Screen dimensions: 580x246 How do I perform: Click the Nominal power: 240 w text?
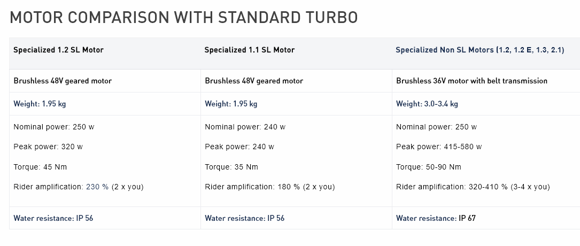coord(245,127)
